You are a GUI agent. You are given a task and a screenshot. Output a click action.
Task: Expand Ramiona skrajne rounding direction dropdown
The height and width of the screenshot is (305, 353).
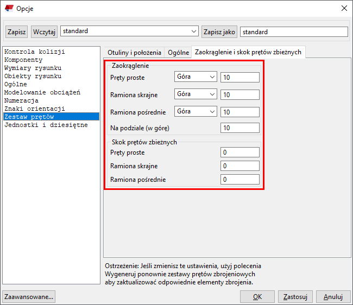click(x=196, y=94)
